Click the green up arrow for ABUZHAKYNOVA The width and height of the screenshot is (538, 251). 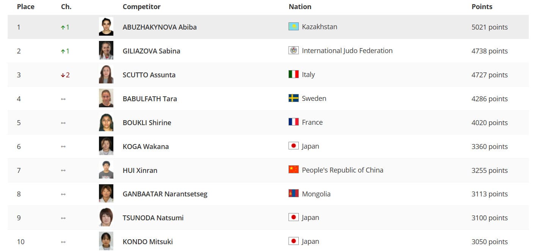[63, 27]
